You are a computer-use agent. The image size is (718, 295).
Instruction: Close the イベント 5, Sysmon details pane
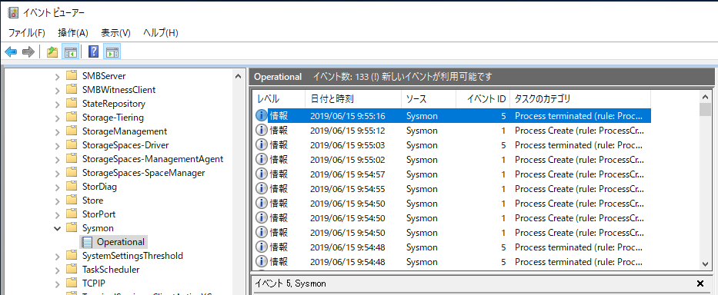(x=700, y=283)
